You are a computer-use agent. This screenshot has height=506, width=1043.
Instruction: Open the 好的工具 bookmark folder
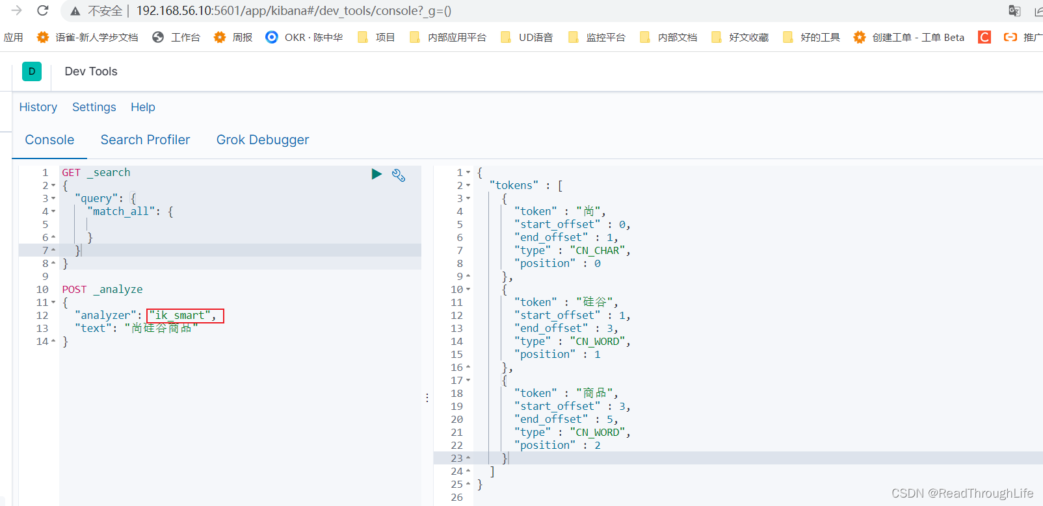pos(812,37)
